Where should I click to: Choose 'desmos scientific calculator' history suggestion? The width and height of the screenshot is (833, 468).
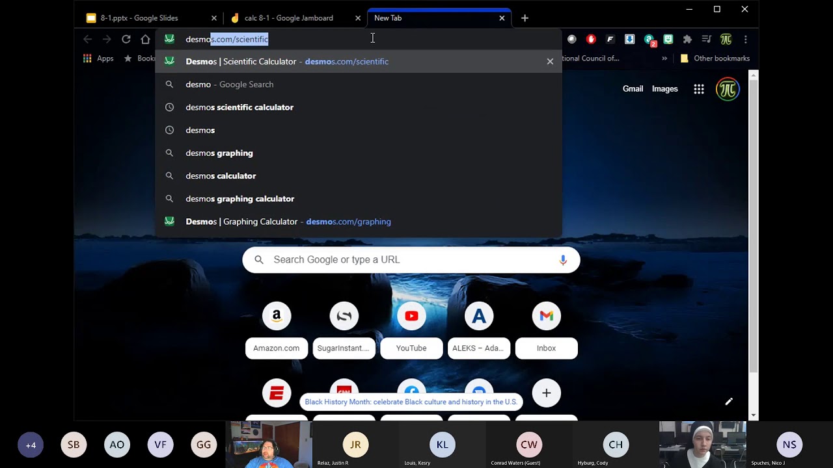pos(358,107)
